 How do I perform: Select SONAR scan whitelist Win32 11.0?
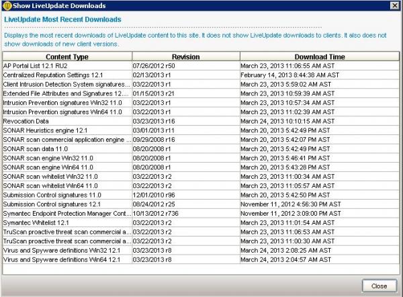pyautogui.click(x=201, y=177)
